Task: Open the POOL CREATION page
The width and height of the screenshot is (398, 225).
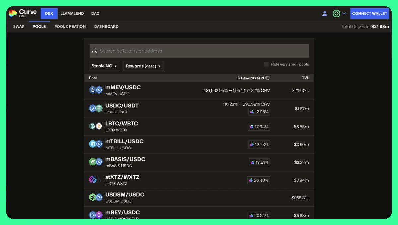Action: tap(70, 27)
